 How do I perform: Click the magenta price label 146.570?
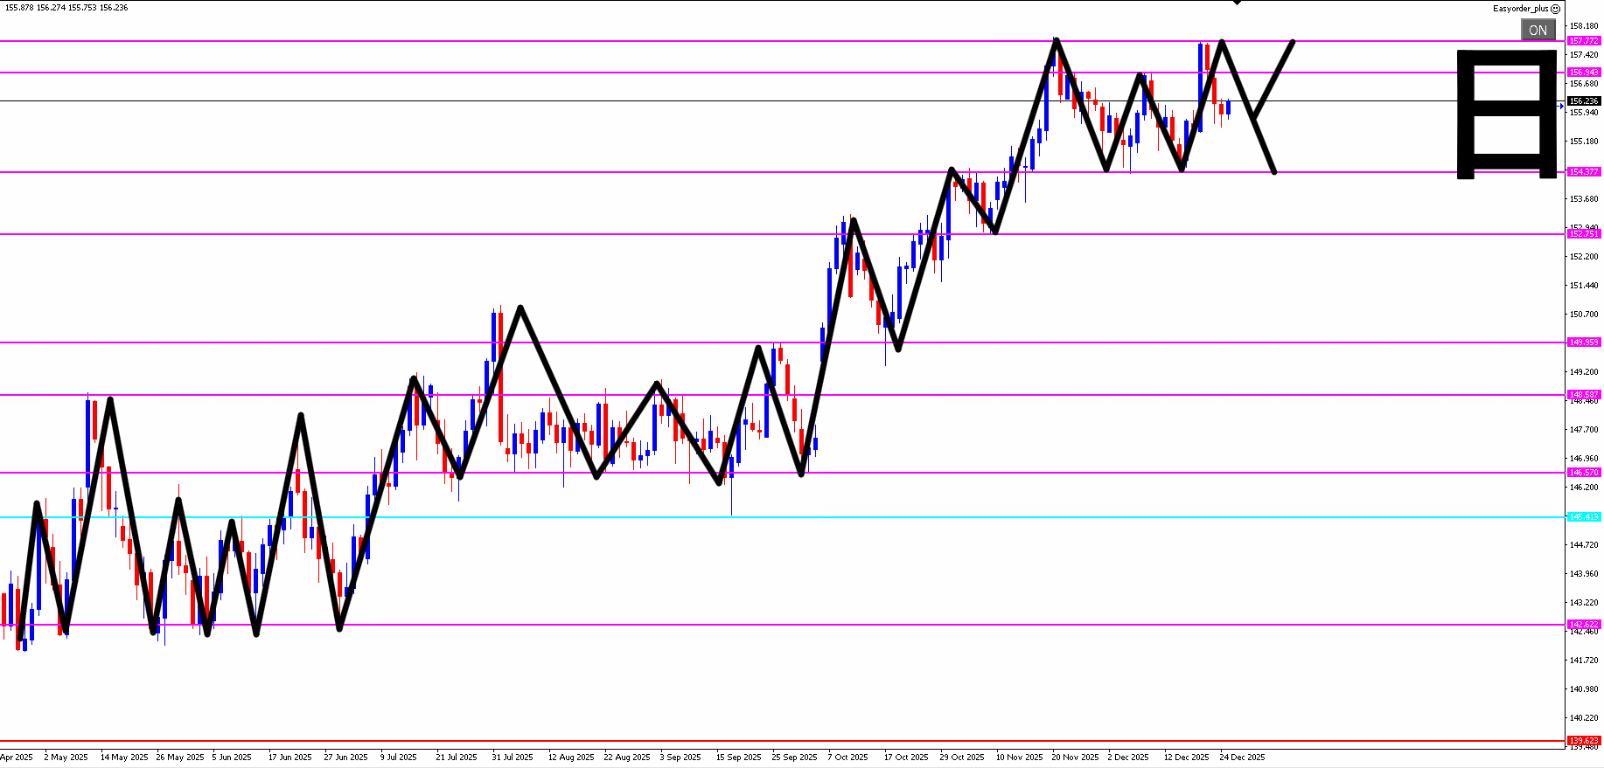(x=1584, y=473)
